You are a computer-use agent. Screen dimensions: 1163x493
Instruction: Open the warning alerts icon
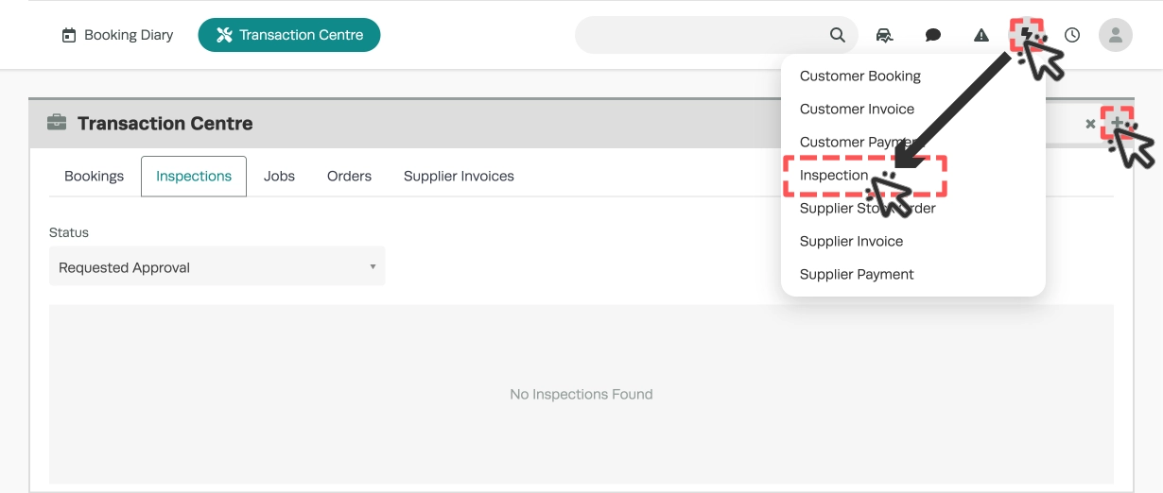(981, 35)
